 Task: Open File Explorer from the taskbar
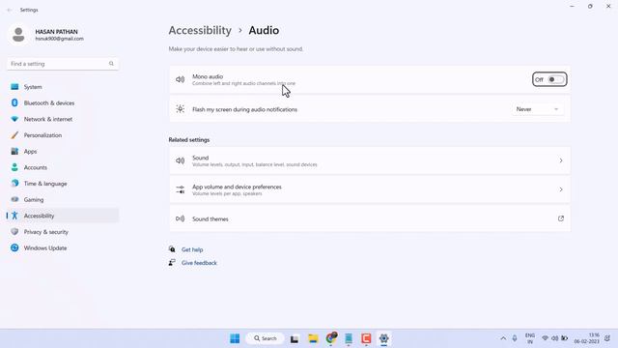click(x=313, y=338)
